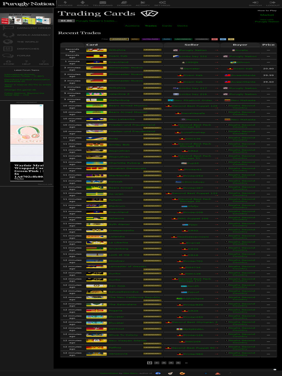Image resolution: width=282 pixels, height=376 pixels.
Task: Open the Vancouvia card link
Action: point(118,354)
